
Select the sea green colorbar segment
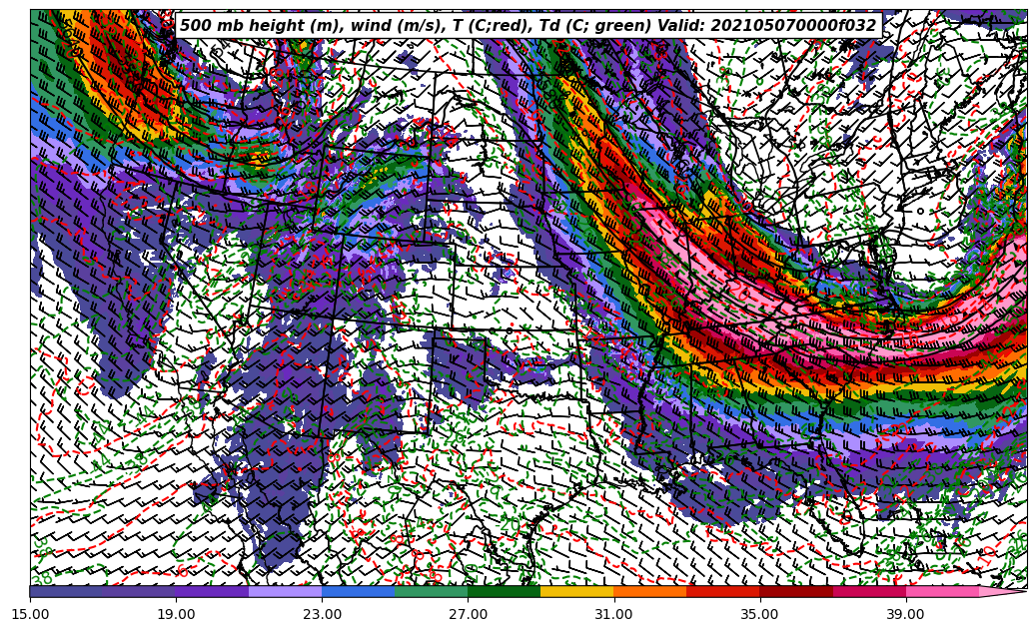[431, 591]
